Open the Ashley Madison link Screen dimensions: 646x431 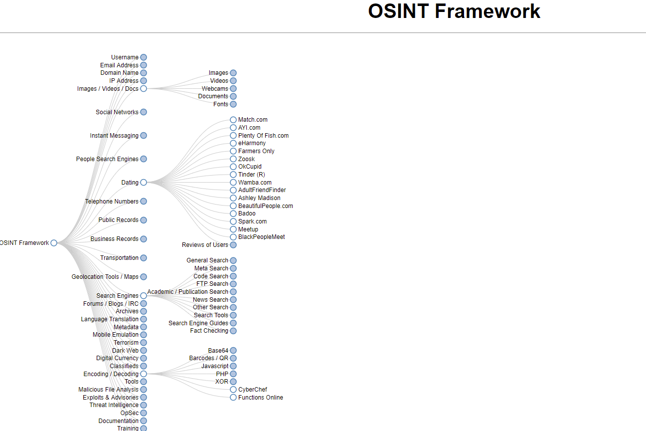(x=259, y=198)
